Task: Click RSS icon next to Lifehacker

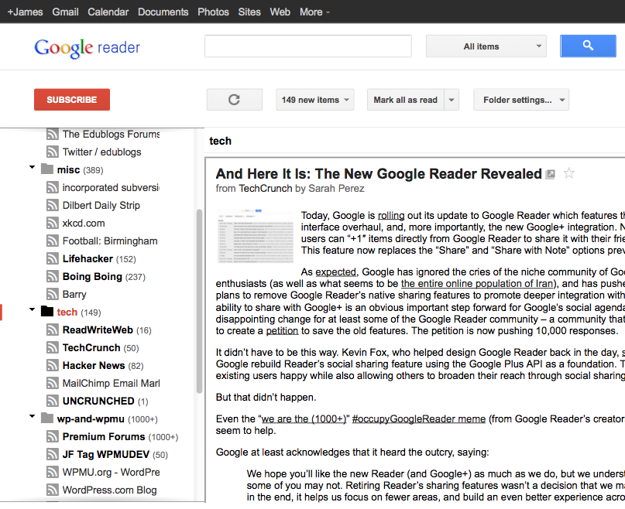Action: click(52, 258)
